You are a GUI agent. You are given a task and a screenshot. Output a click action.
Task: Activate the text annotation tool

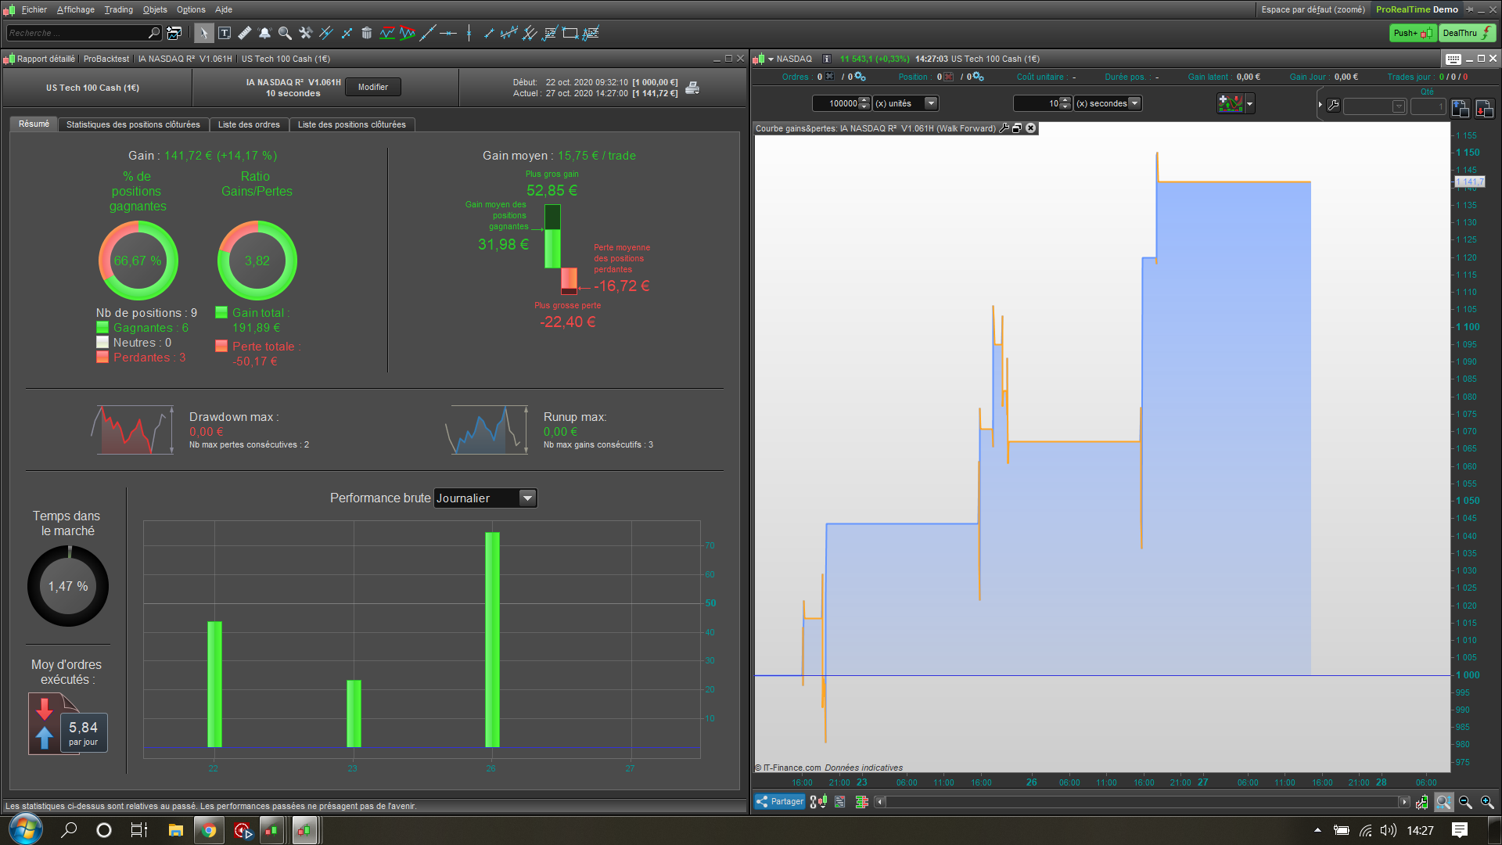pyautogui.click(x=225, y=33)
